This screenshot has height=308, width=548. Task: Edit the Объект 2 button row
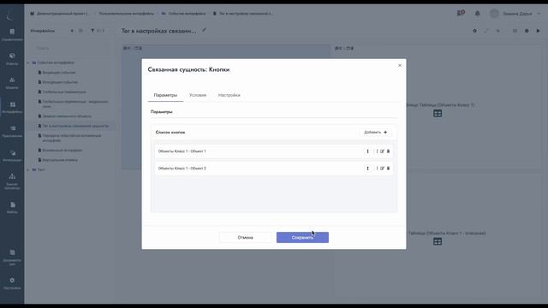coord(382,169)
